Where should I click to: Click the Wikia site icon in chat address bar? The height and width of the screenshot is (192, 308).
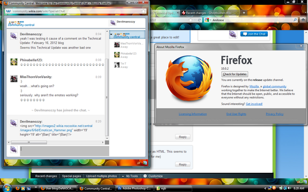coord(8,11)
